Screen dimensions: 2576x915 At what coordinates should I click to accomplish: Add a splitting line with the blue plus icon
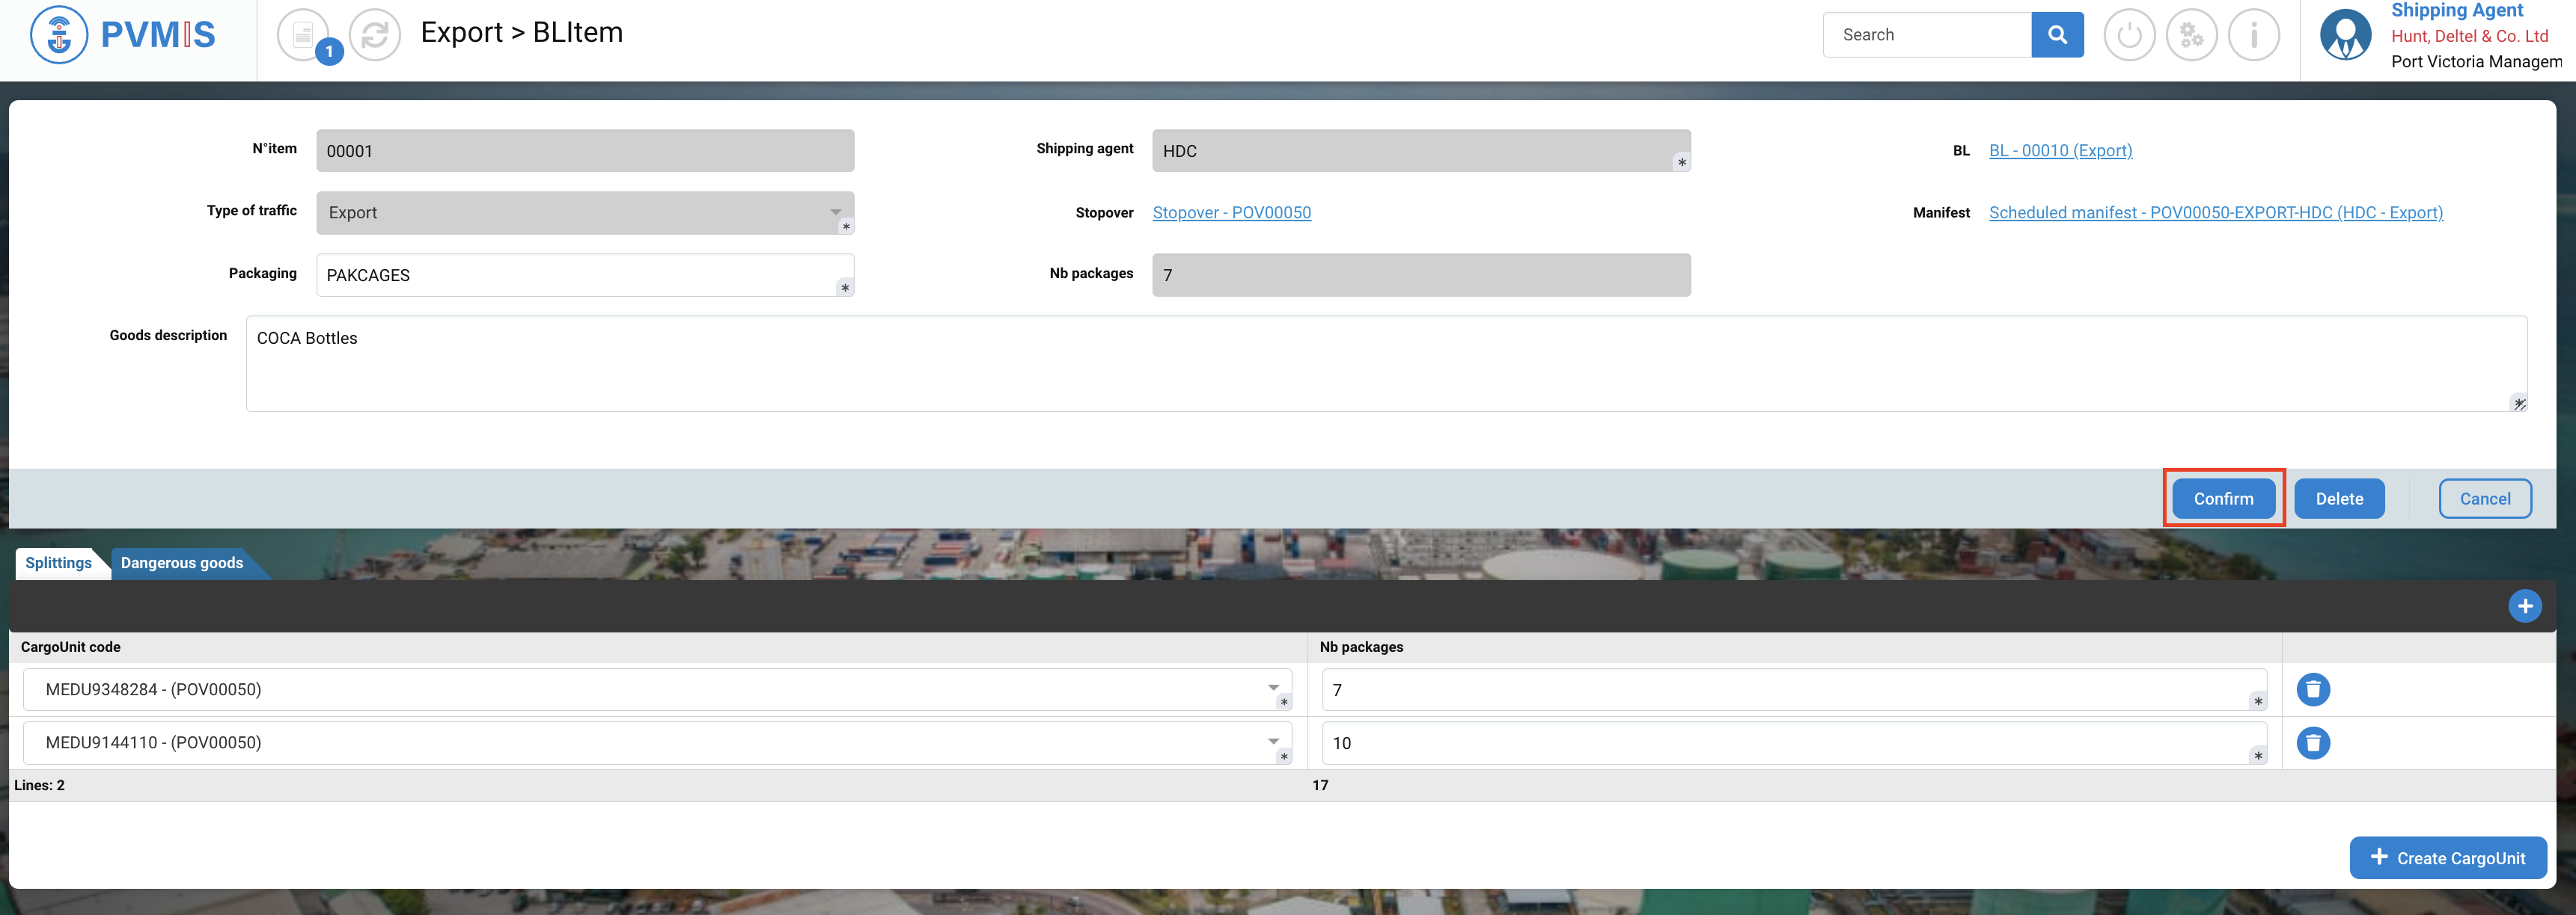click(2524, 606)
